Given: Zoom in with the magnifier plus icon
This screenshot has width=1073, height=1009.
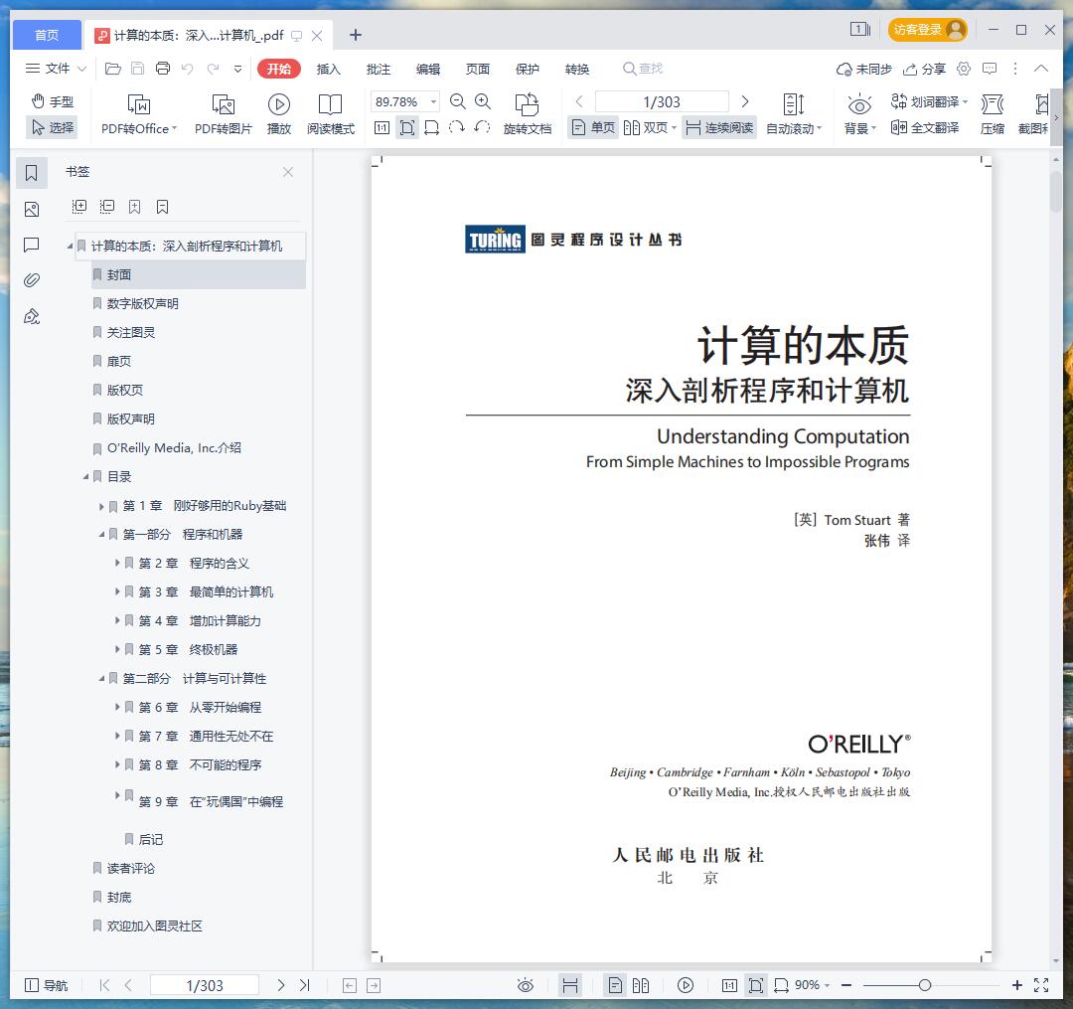Looking at the screenshot, I should point(483,102).
